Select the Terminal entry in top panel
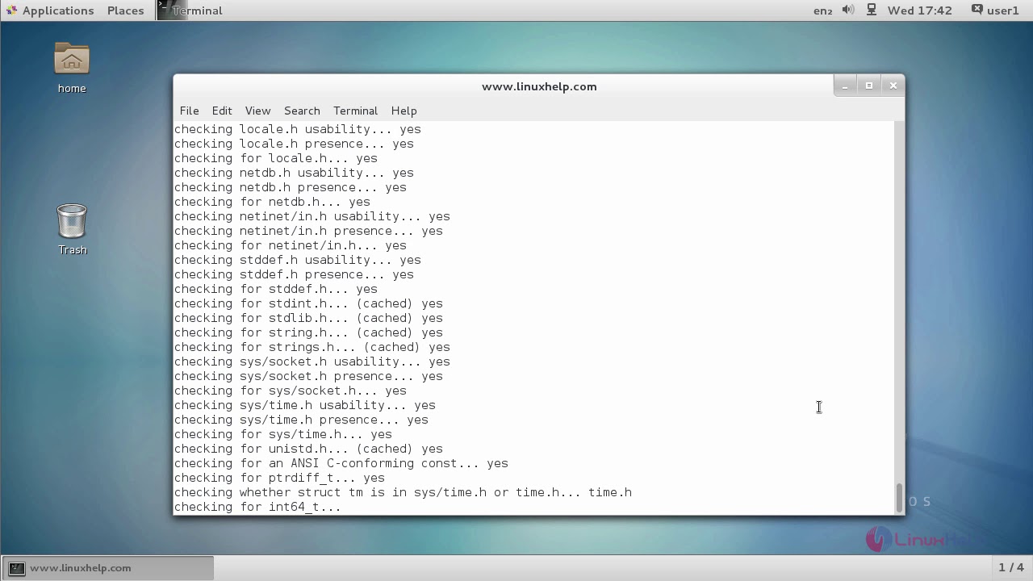The image size is (1033, 581). pos(190,10)
